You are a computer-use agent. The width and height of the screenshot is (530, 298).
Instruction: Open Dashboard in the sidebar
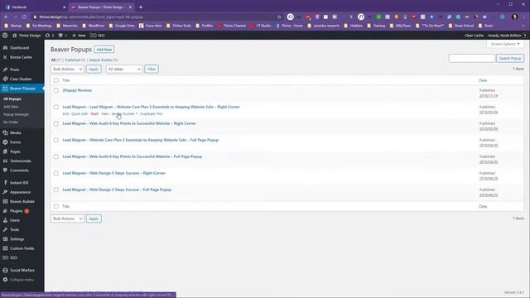tap(19, 48)
